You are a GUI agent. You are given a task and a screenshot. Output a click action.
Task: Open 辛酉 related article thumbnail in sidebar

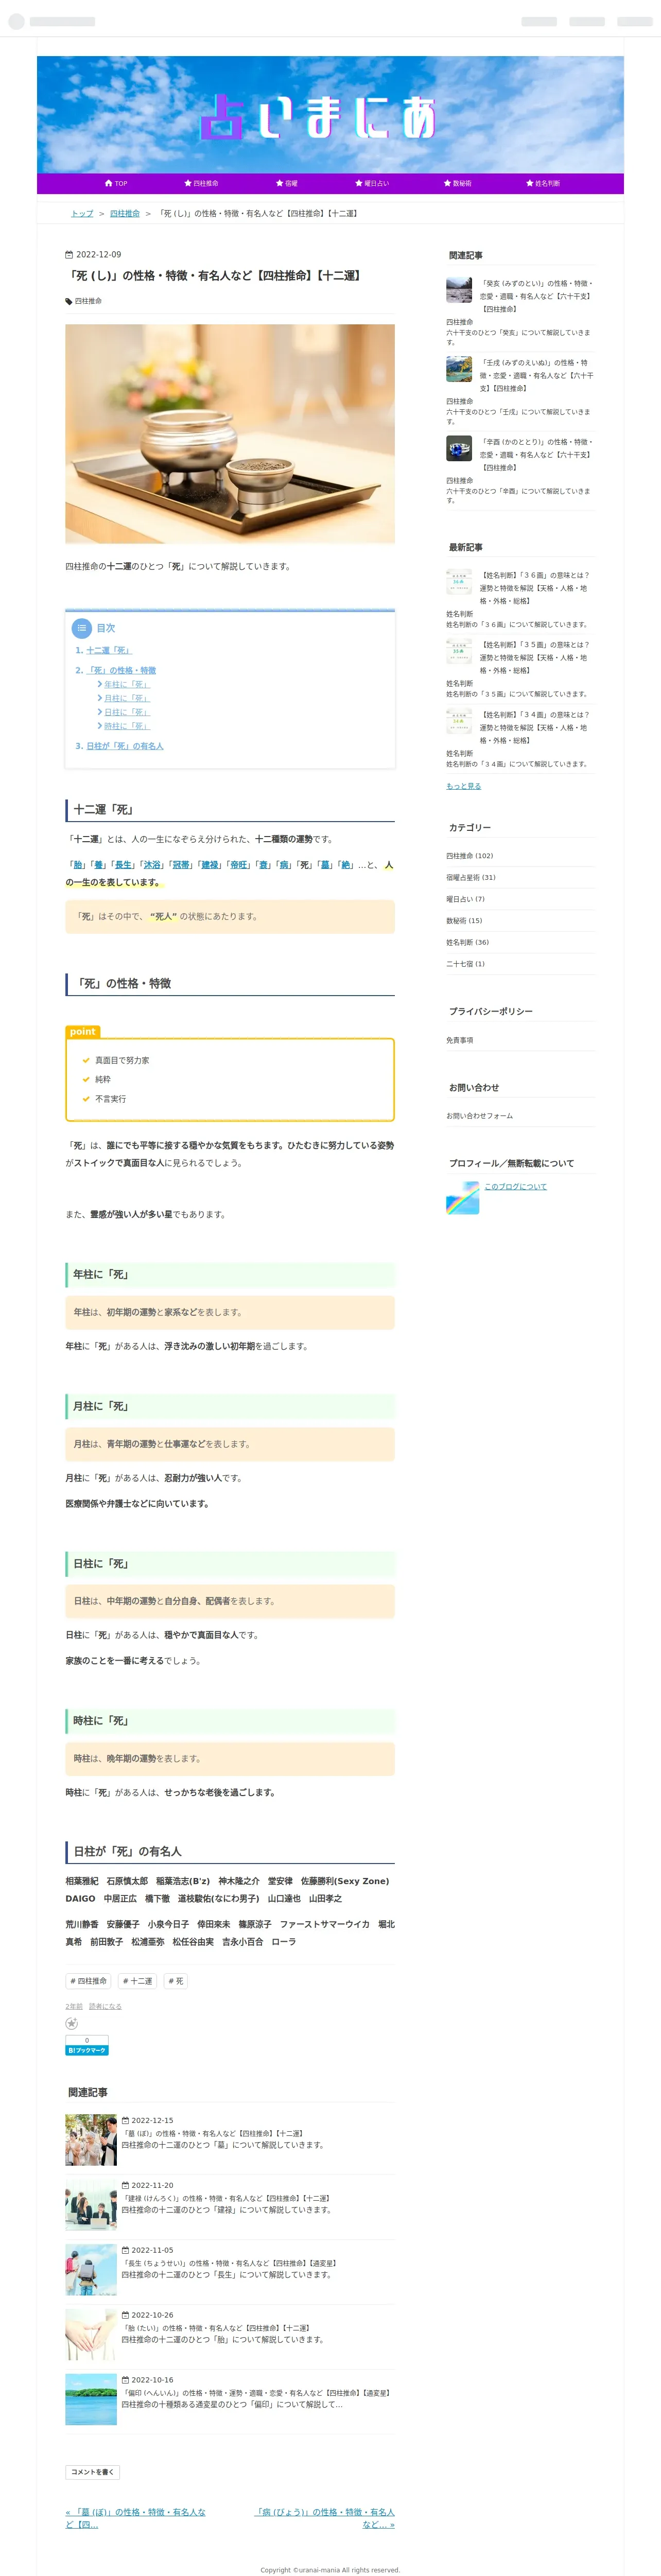tap(459, 448)
